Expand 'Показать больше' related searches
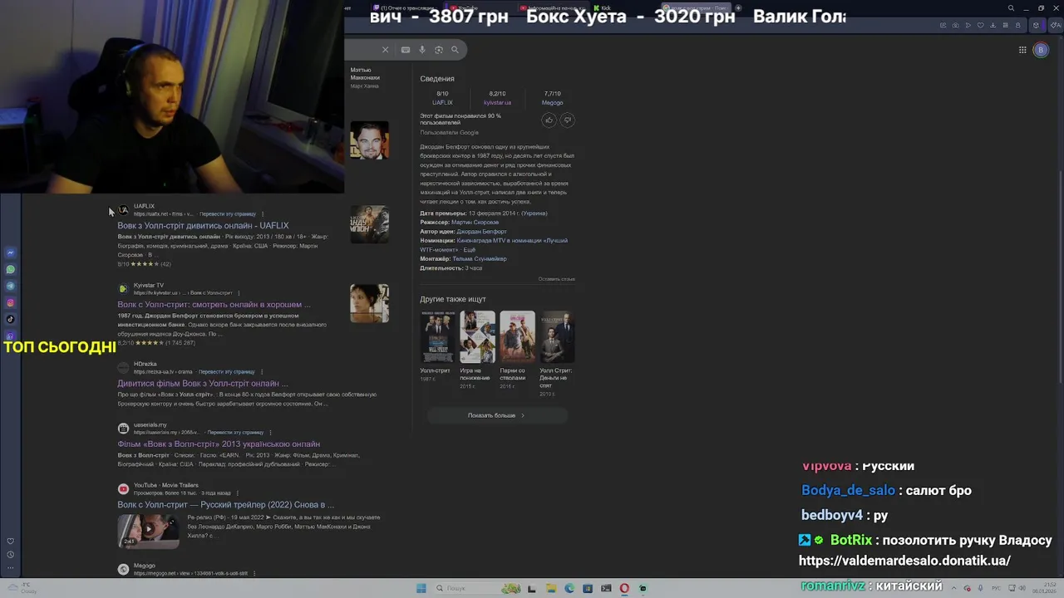1064x598 pixels. tap(496, 415)
